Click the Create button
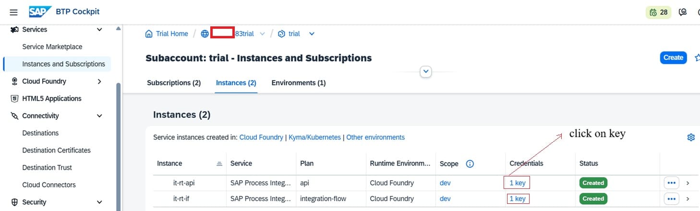 (673, 58)
